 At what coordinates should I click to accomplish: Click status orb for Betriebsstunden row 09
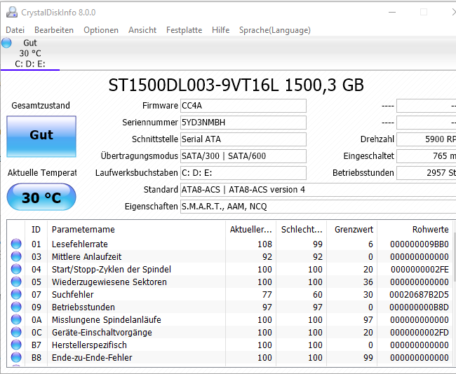[x=16, y=307]
